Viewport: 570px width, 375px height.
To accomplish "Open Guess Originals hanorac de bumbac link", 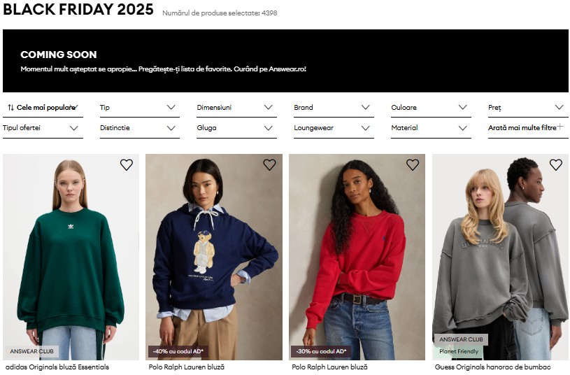I will pyautogui.click(x=492, y=367).
